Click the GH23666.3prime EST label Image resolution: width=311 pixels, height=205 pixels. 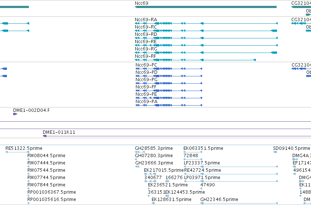pos(154,163)
